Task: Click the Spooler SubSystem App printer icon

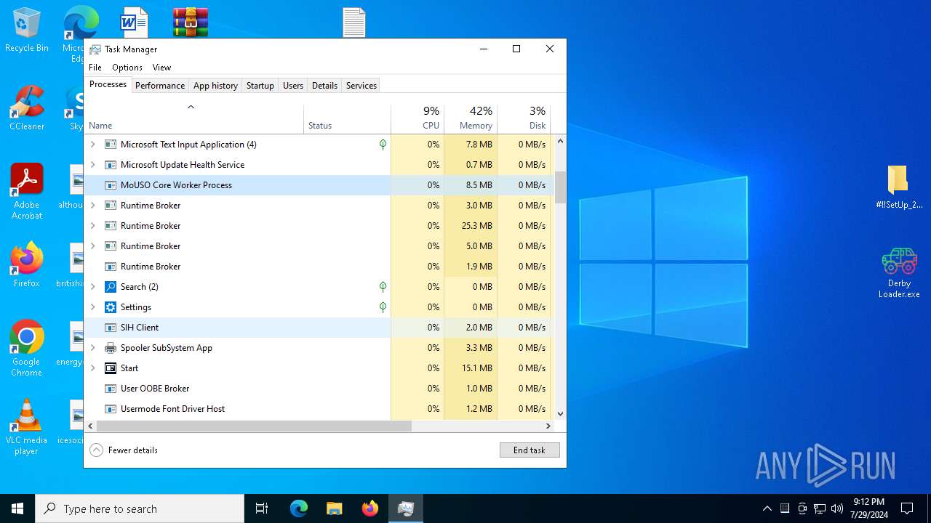Action: click(111, 348)
